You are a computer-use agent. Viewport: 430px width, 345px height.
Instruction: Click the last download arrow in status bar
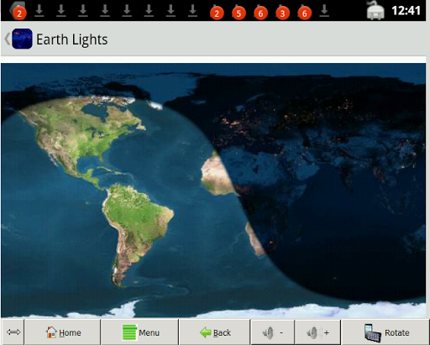[324, 11]
